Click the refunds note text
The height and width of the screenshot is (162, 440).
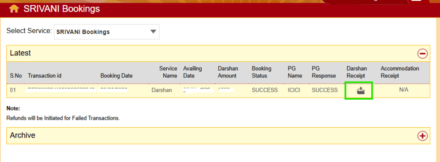tap(63, 118)
